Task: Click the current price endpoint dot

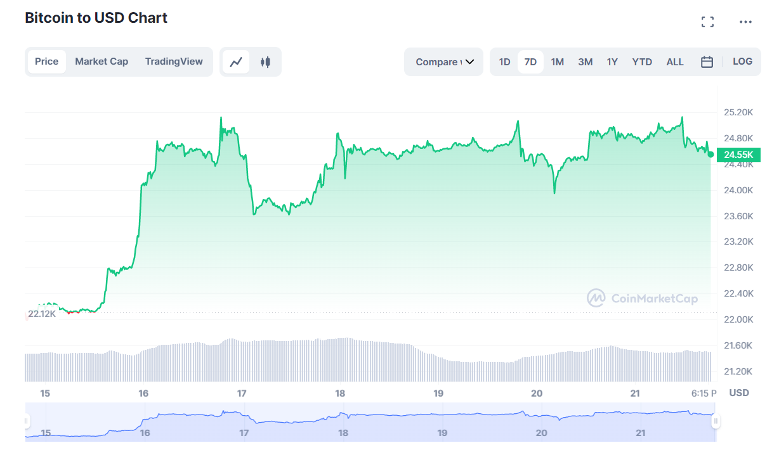Action: [710, 154]
